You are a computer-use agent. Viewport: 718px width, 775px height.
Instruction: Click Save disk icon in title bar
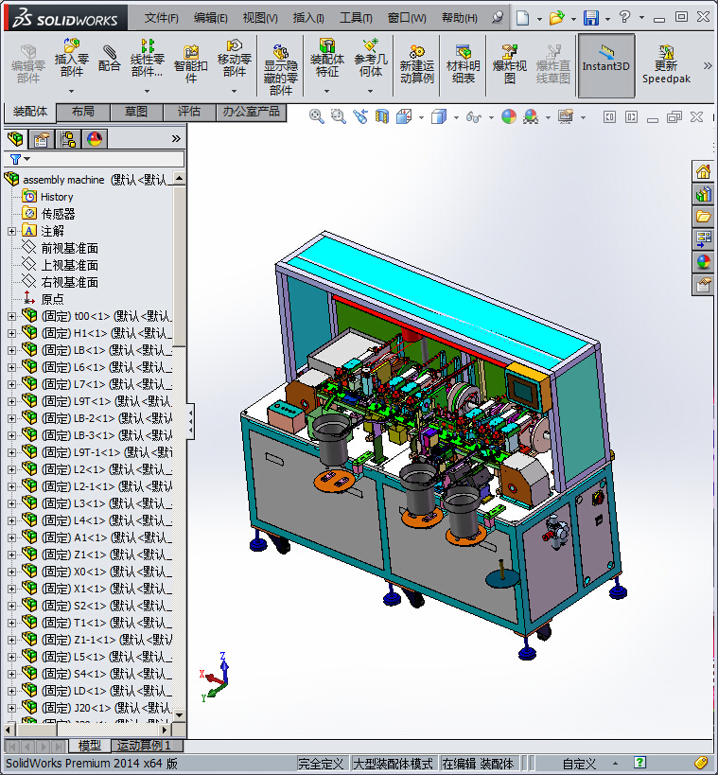591,18
